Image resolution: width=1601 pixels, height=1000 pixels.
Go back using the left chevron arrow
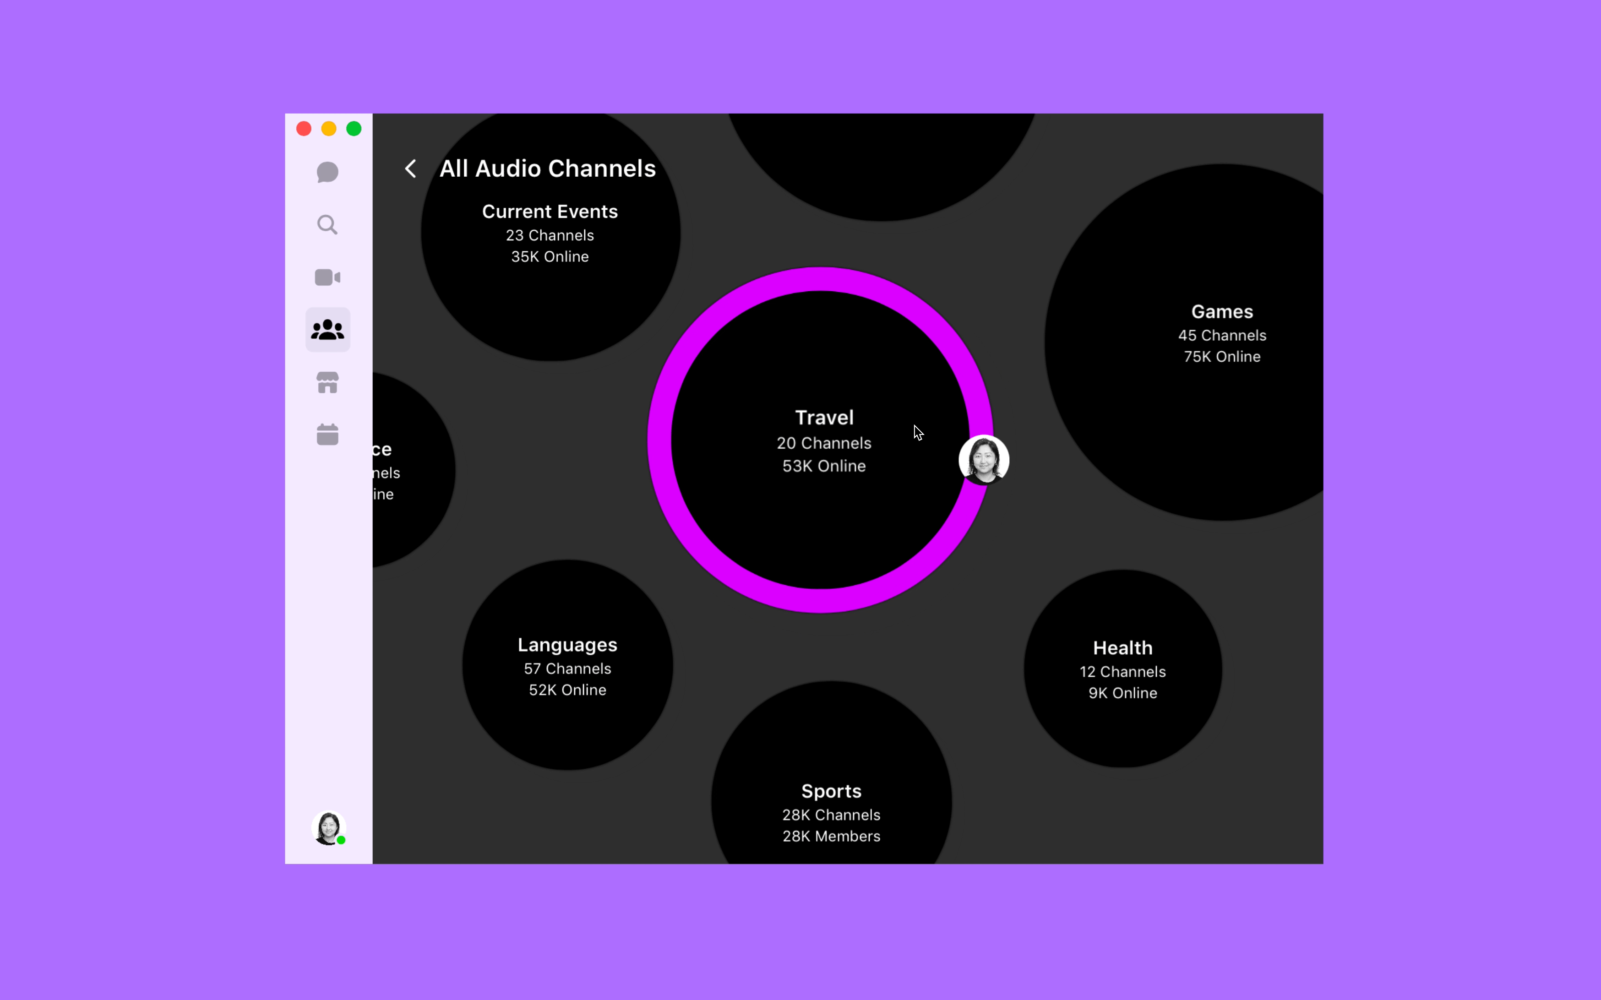[411, 168]
